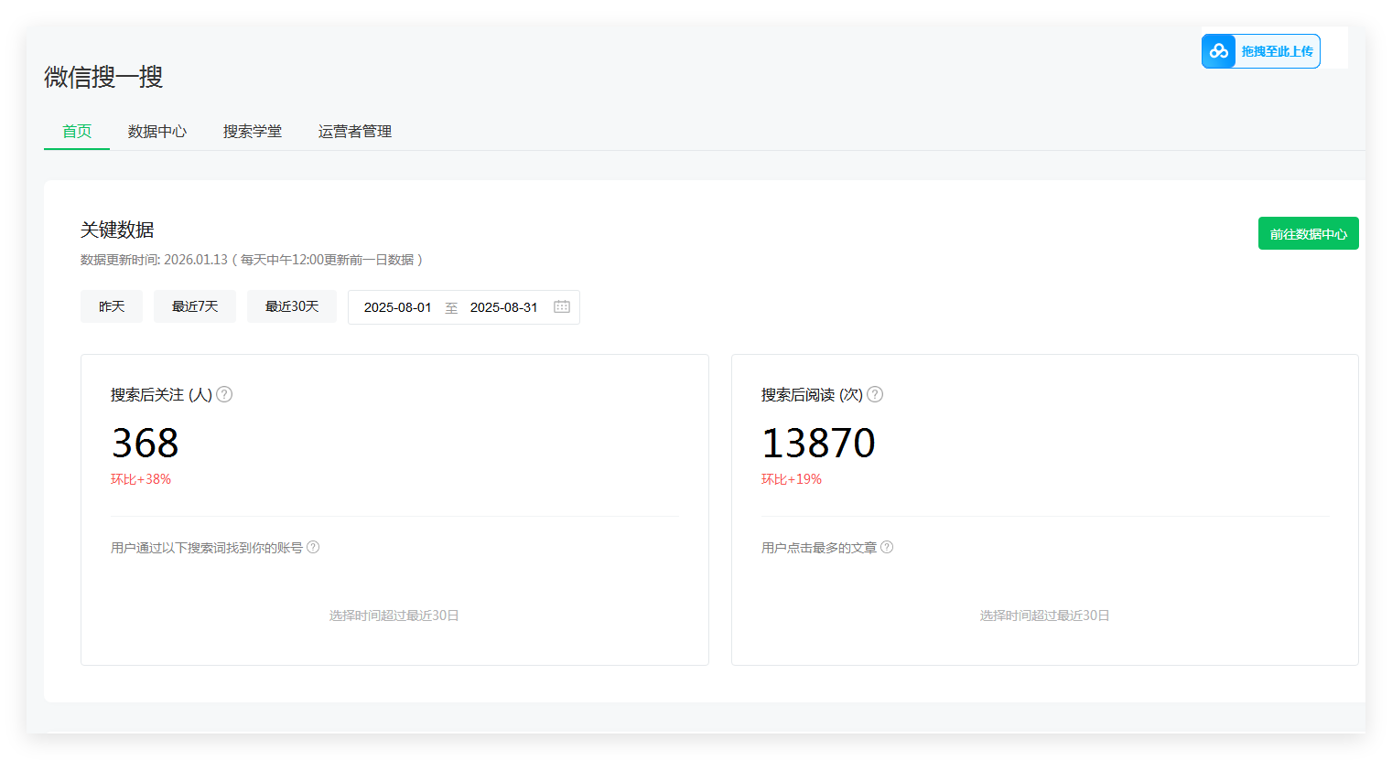Click the 环比+38% value
The image size is (1392, 760).
(141, 479)
